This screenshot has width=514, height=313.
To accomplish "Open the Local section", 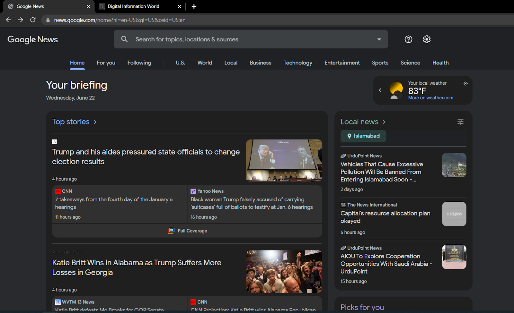I will point(231,63).
